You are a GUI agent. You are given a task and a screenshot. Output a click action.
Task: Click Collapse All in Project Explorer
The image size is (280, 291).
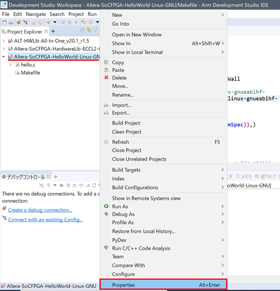click(82, 30)
